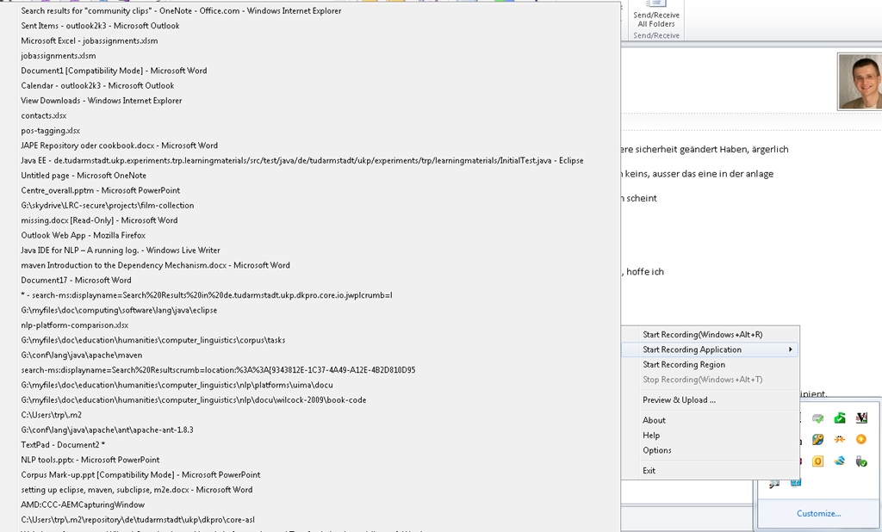882x532 pixels.
Task: Open Options in the recorder menu
Action: click(x=656, y=450)
